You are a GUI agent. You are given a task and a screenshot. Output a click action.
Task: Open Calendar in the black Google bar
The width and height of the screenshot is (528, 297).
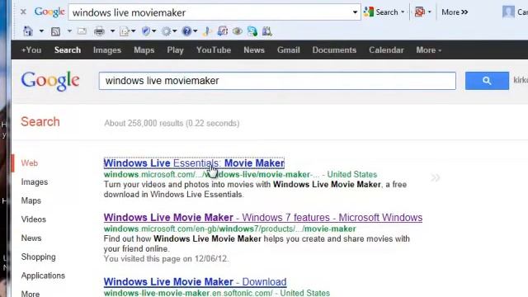(386, 49)
